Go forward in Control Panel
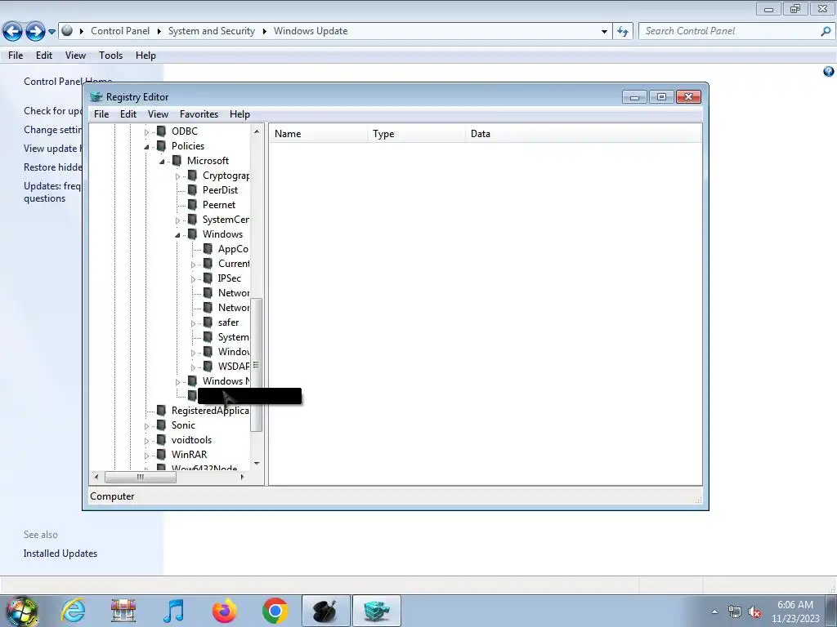Screen dimensions: 837x627 point(35,32)
